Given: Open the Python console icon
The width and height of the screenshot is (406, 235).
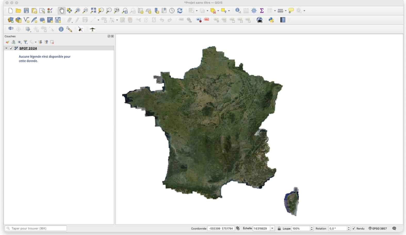Looking at the screenshot, I should coord(271,20).
